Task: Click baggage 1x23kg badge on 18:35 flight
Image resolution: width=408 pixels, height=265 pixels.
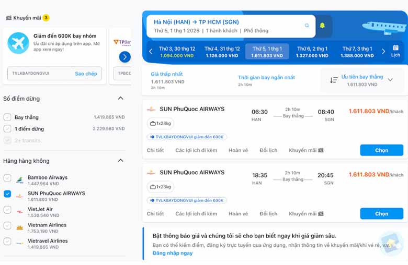Action: coord(161,187)
